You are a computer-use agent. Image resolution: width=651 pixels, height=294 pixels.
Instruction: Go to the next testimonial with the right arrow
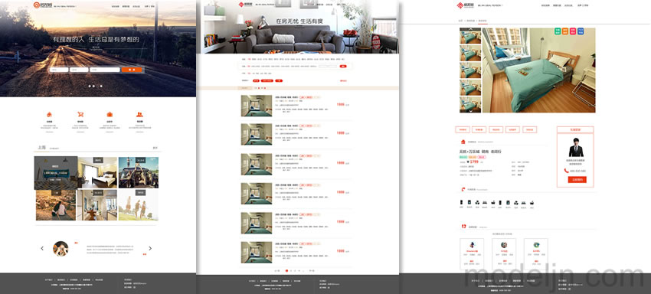[x=150, y=248]
